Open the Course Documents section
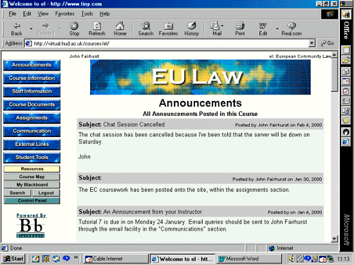354x265 pixels. pos(32,105)
